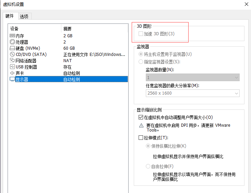The image size is (251, 193).
Task: Click the sound card (声卡) speaker icon
Action: pyautogui.click(x=12, y=73)
